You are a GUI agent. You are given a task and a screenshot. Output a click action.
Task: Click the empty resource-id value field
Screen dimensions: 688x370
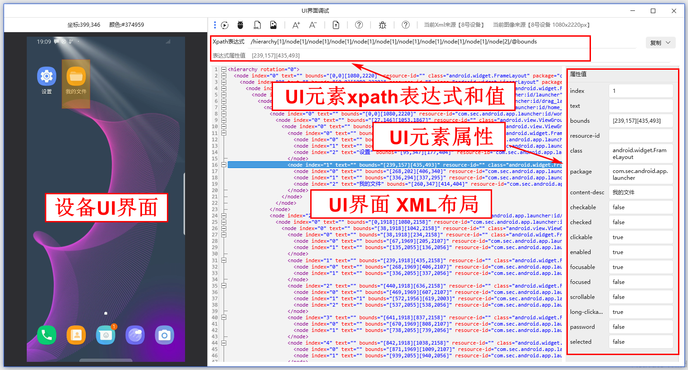tap(641, 136)
